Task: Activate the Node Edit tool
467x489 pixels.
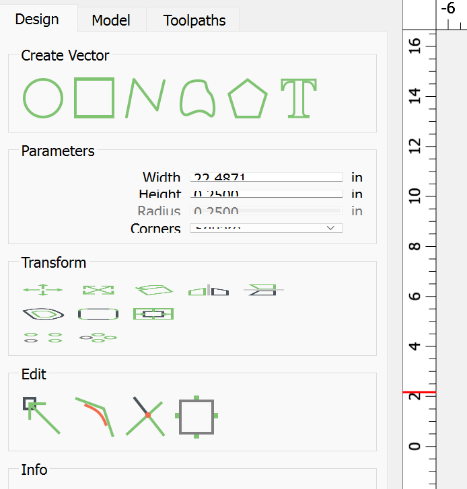Action: (x=42, y=415)
